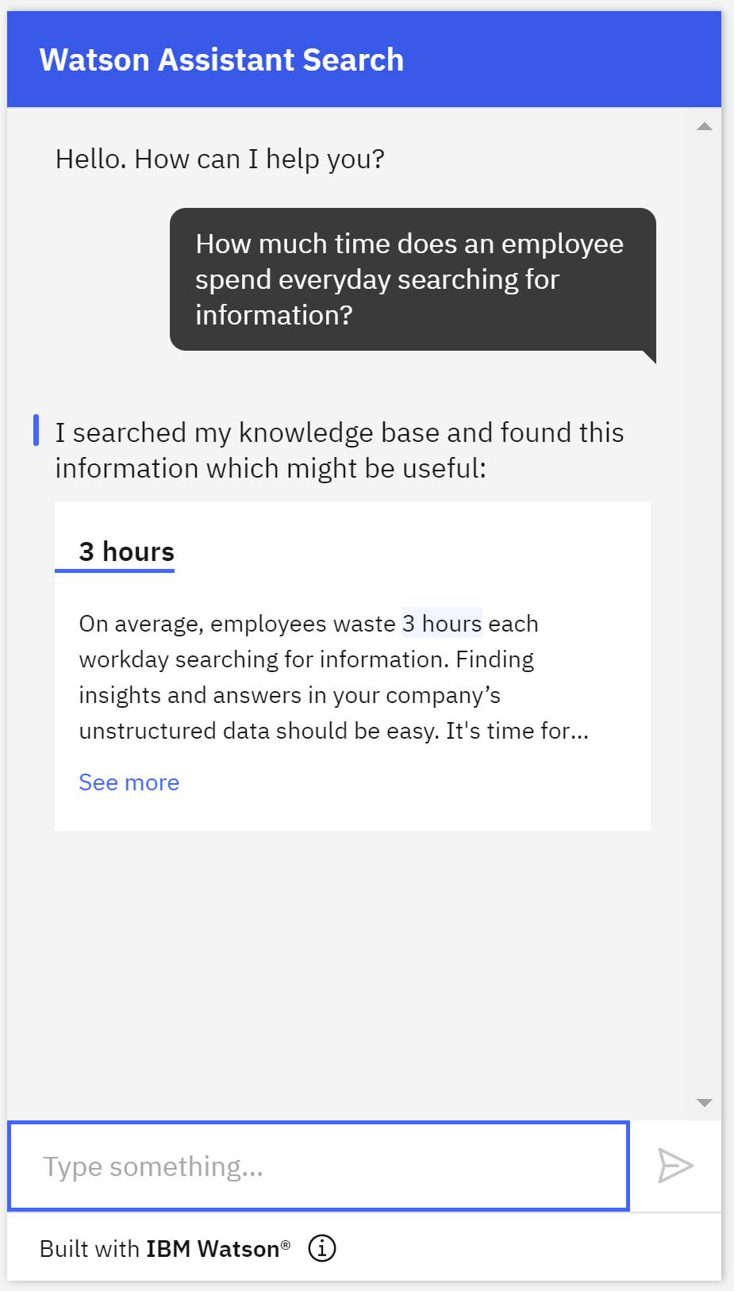Click the circled 'i' information icon

coord(321,1247)
